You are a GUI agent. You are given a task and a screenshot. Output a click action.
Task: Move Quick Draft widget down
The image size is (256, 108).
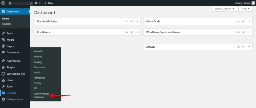point(243,21)
